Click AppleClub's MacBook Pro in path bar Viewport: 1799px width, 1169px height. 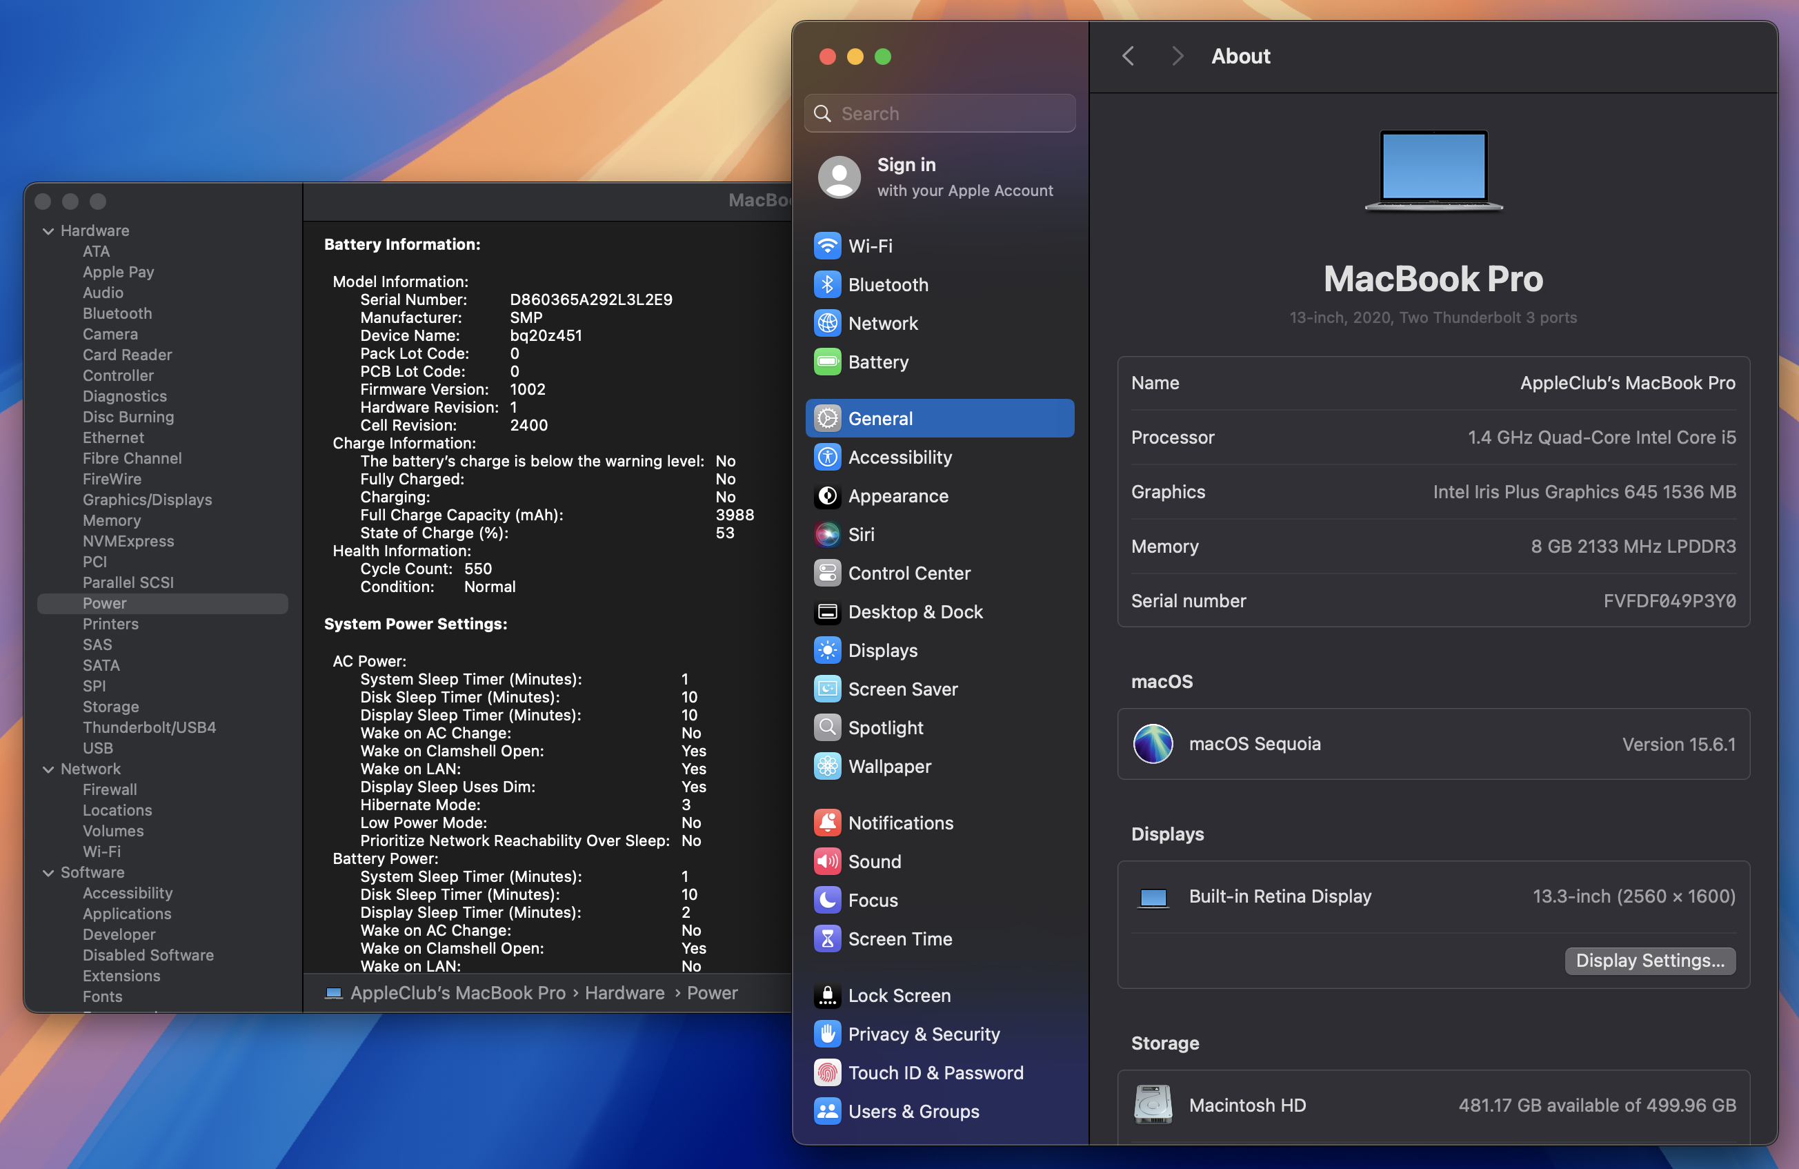tap(457, 993)
